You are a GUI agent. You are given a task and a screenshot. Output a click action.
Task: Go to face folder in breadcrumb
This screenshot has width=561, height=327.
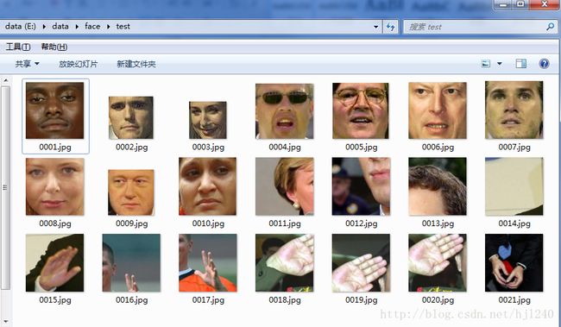[92, 27]
